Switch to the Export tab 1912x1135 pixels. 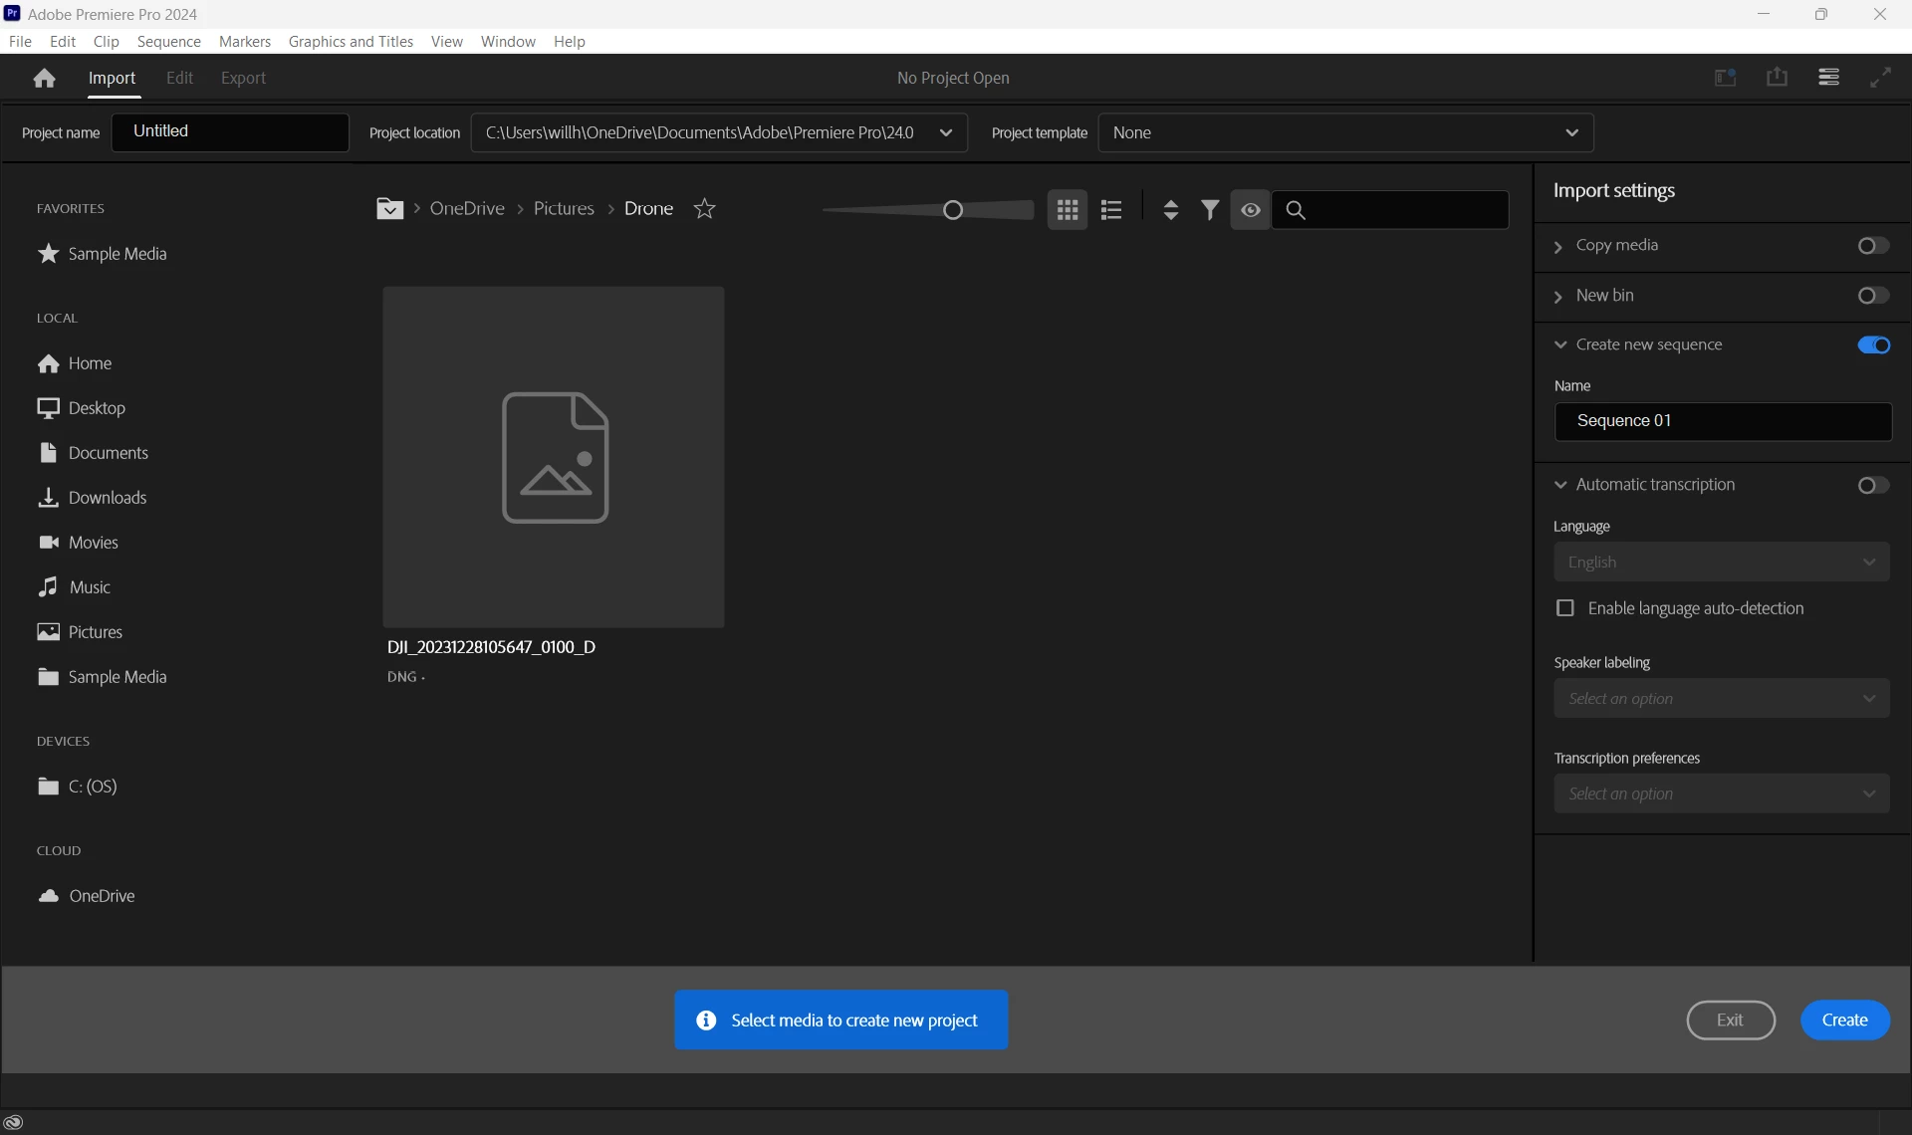pos(243,78)
